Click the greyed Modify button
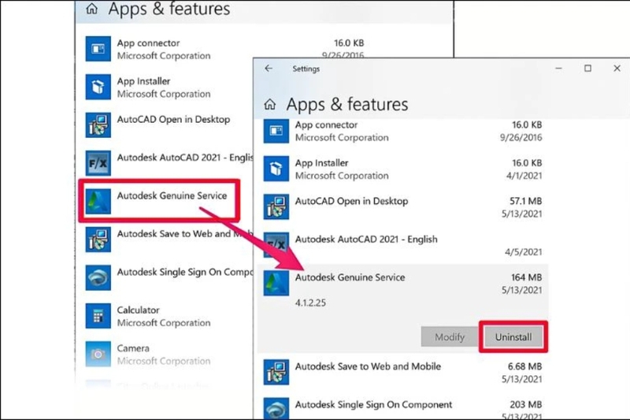This screenshot has width=630, height=420. point(450,336)
